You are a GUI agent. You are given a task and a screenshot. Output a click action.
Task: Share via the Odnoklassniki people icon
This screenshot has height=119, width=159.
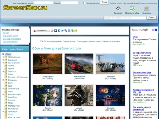tap(76, 31)
